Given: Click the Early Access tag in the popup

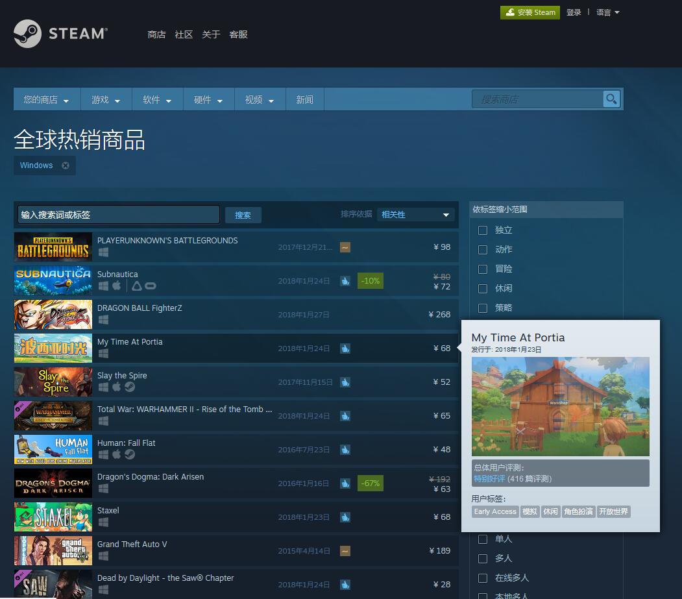Looking at the screenshot, I should point(495,511).
